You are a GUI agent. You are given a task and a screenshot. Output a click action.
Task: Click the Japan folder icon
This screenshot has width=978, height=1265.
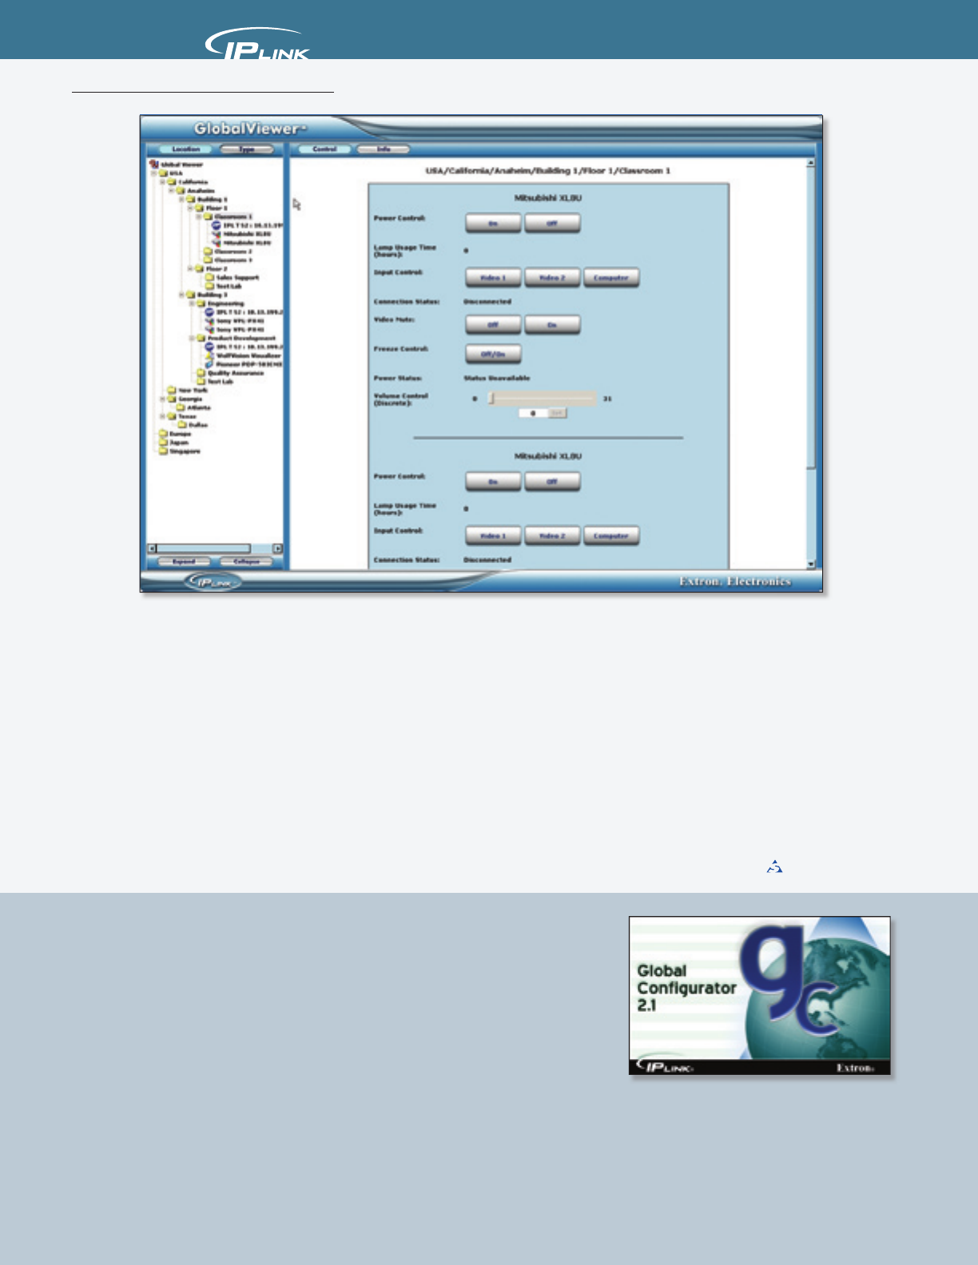tap(163, 442)
